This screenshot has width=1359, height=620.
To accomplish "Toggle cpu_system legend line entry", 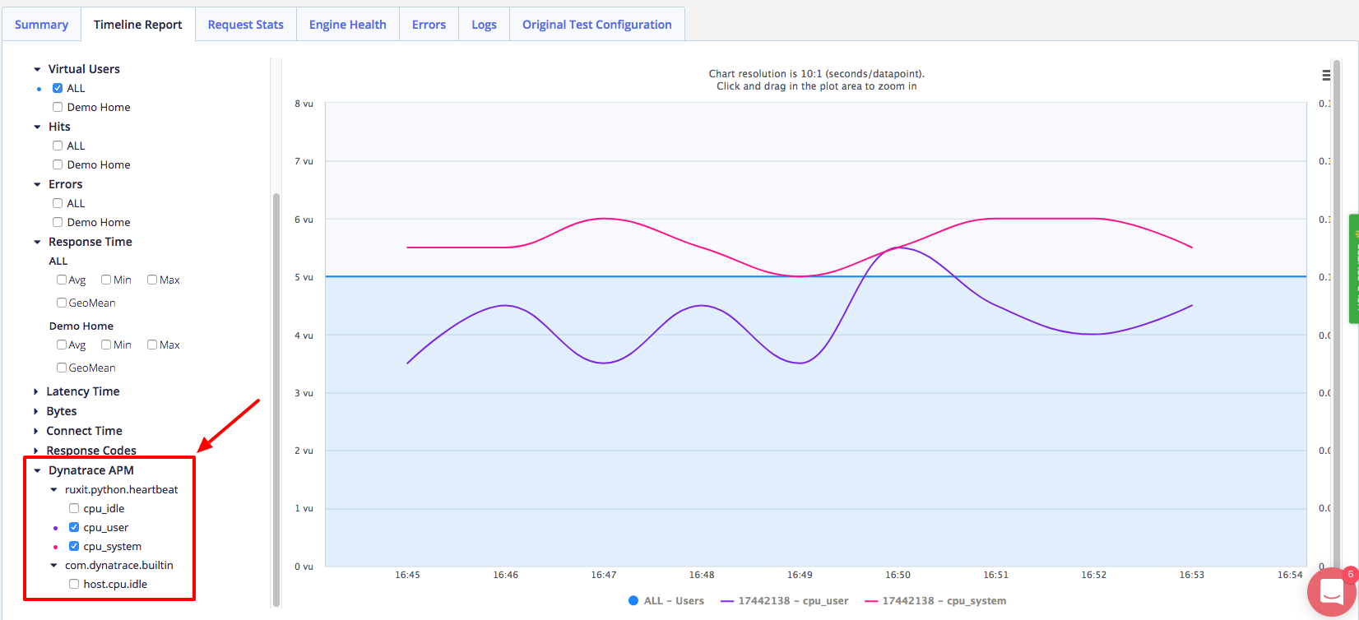I will (x=935, y=601).
